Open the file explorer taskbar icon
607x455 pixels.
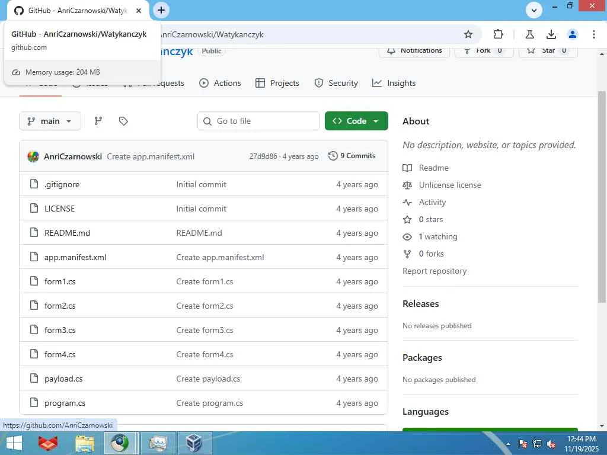[84, 443]
